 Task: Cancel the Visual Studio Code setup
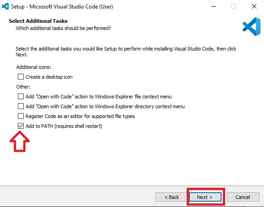243,197
